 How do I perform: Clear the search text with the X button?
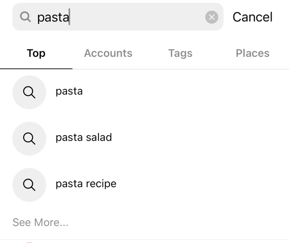(x=211, y=17)
